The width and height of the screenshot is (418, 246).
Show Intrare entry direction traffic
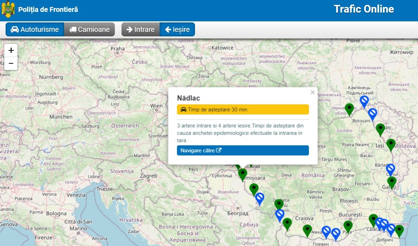140,29
